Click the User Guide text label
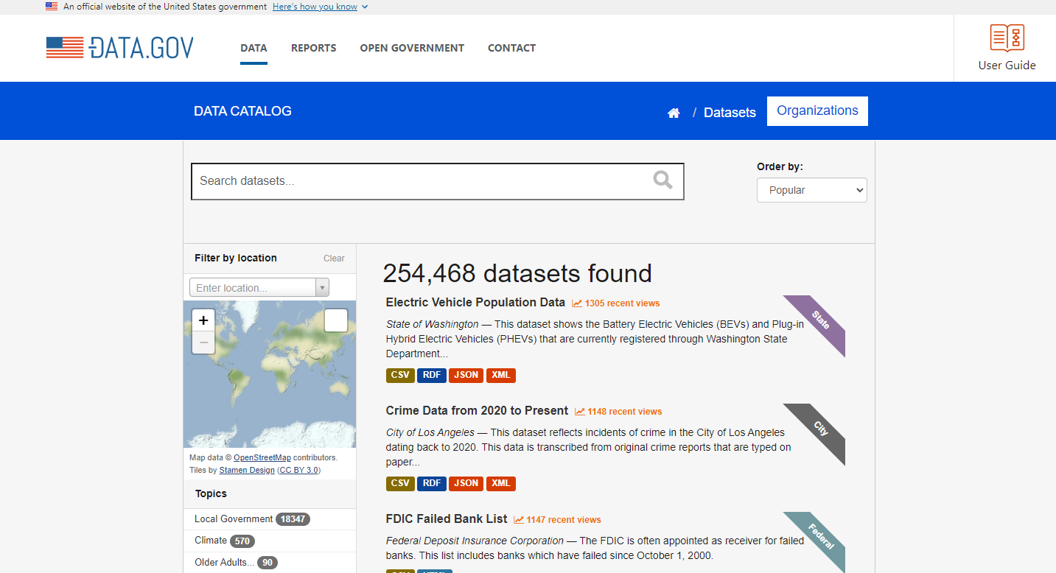Image resolution: width=1056 pixels, height=573 pixels. coord(1007,65)
